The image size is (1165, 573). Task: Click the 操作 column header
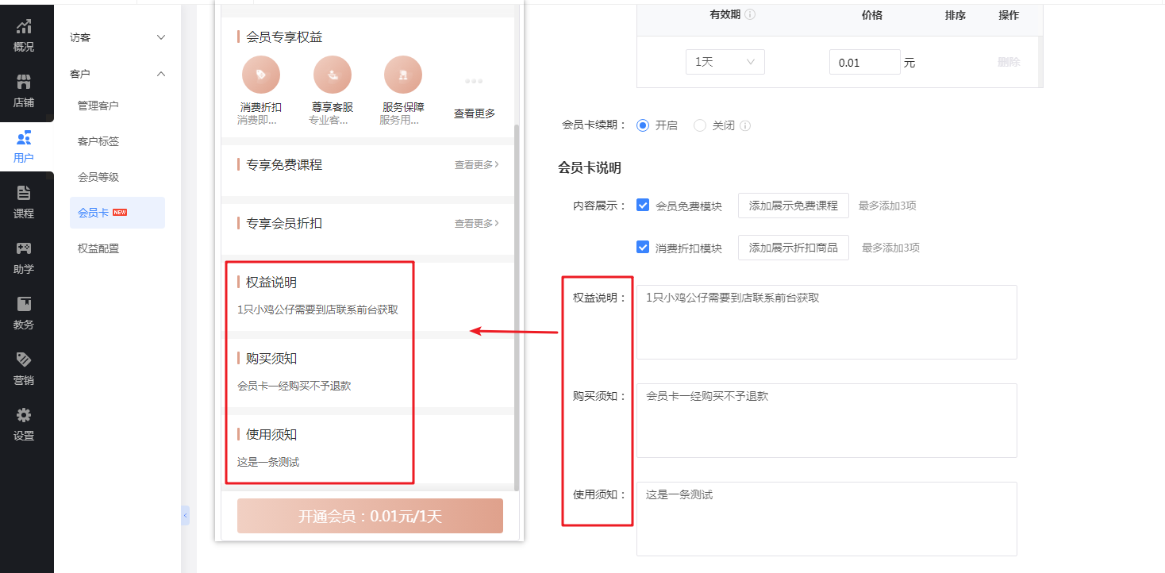point(1009,15)
